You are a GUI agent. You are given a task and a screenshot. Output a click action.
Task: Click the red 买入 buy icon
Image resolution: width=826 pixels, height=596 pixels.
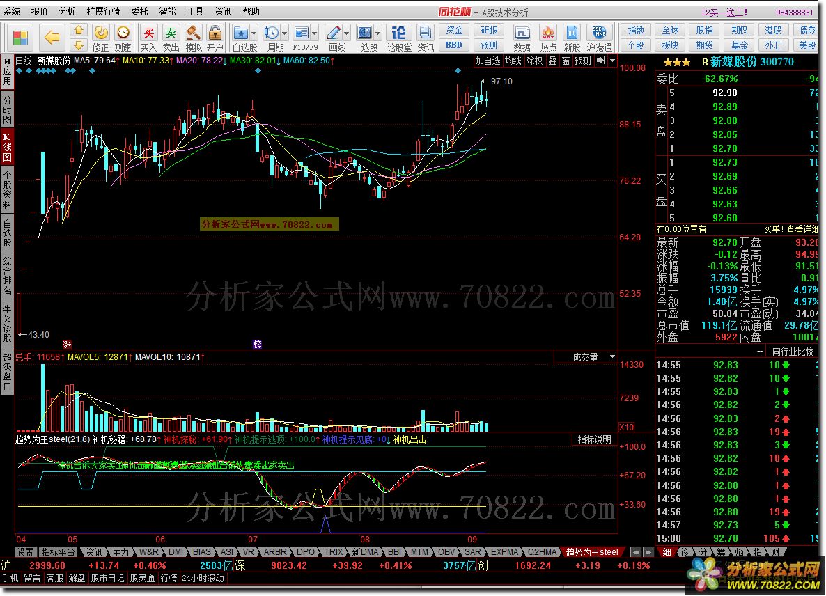(x=149, y=33)
